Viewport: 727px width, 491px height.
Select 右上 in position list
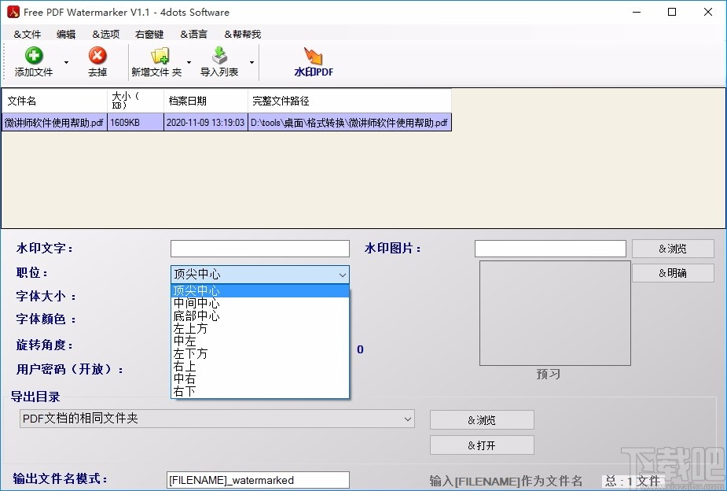259,366
